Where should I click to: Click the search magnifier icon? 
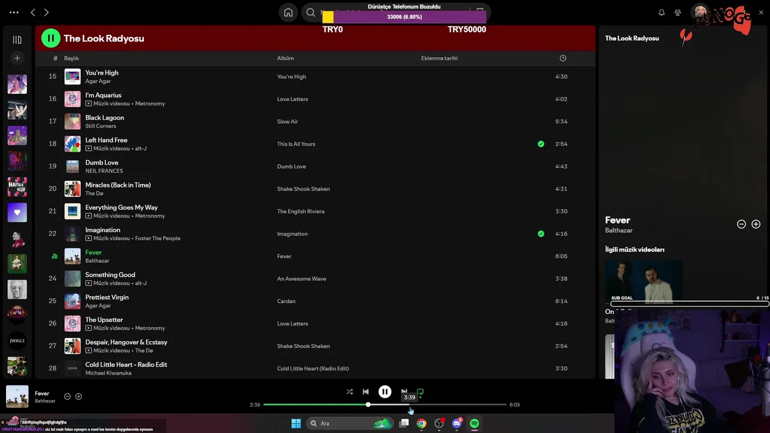pos(310,12)
